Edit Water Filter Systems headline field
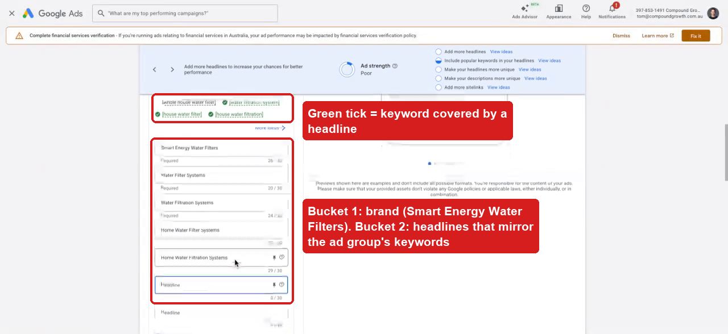This screenshot has width=728, height=334. 221,175
